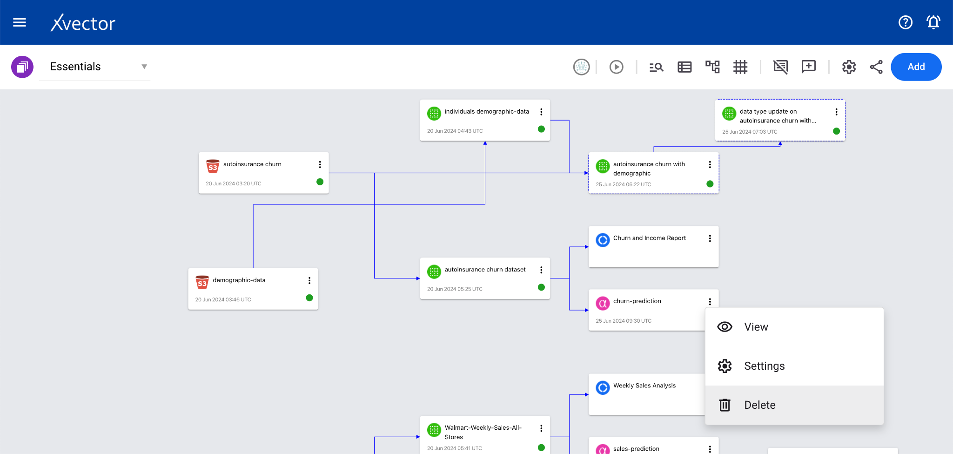Click dataset icon on autoinsurance churn dataset

click(x=434, y=271)
